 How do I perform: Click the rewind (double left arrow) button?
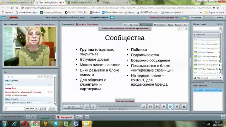click(x=157, y=107)
